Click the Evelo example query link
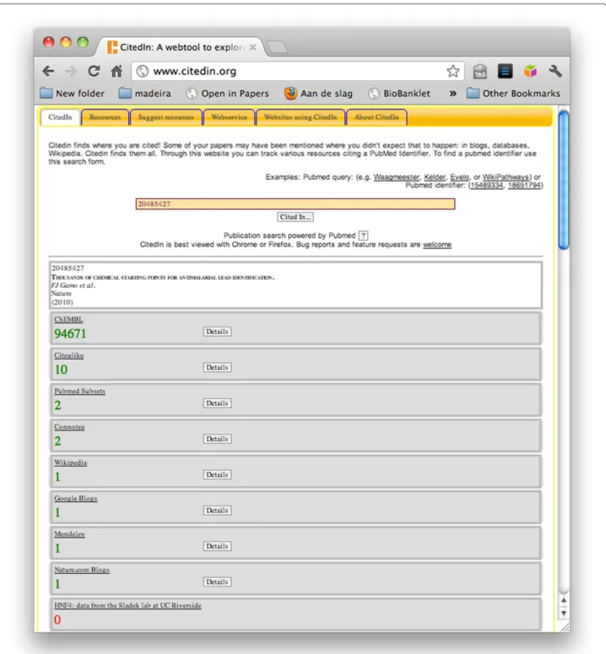 [459, 177]
